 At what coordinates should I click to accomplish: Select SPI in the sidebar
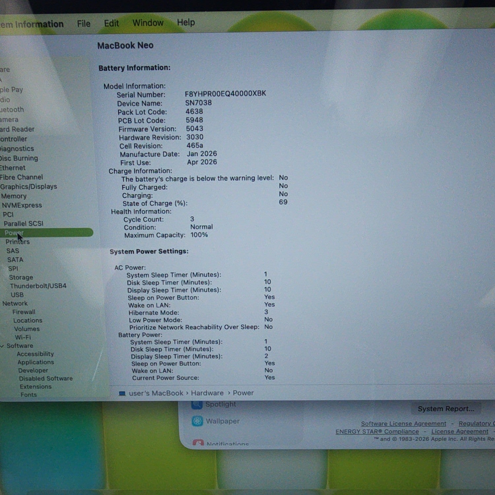click(13, 269)
